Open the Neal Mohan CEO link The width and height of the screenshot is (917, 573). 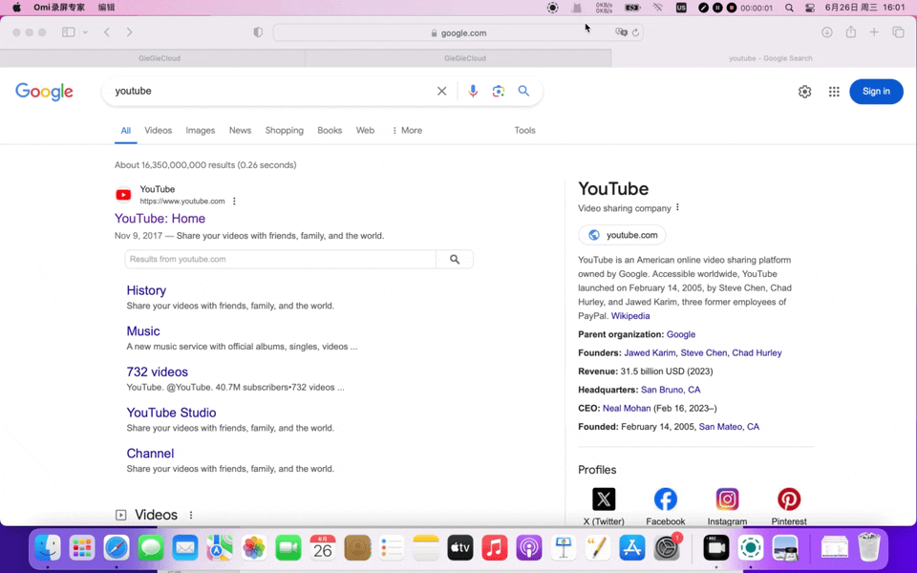[627, 408]
